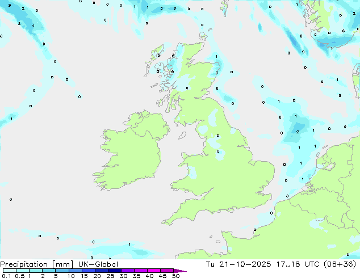The height and width of the screenshot is (278, 360).
Task: Click the "1" value south of Ireland in the Atlantic band
Action: pyautogui.click(x=129, y=245)
